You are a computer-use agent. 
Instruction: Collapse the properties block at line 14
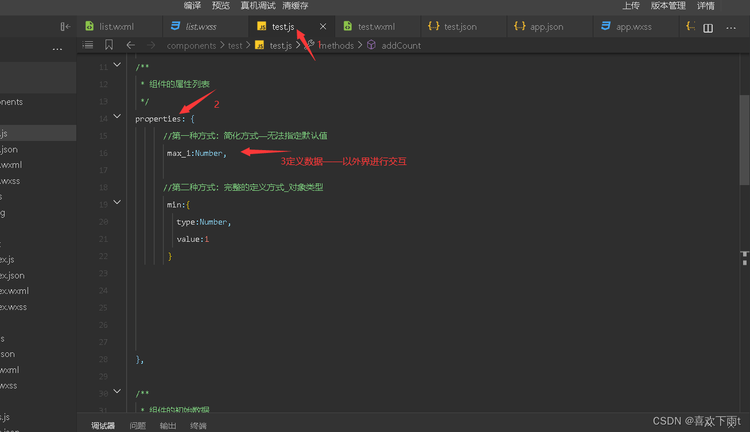[117, 116]
